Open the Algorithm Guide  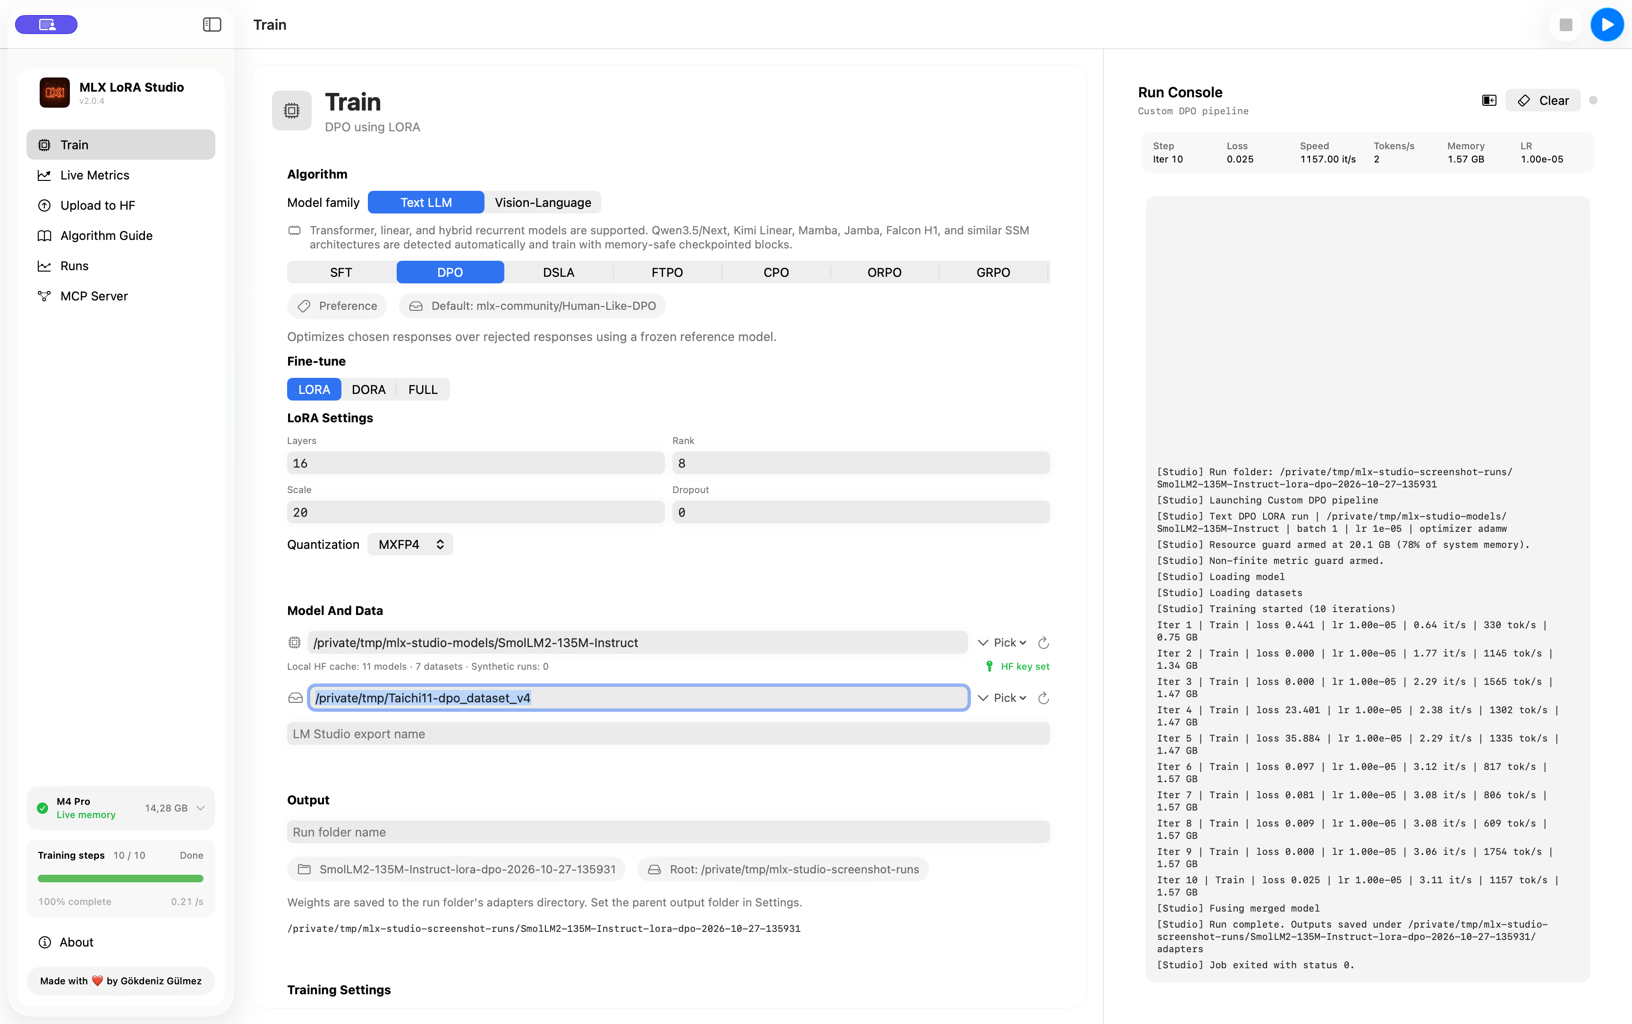pyautogui.click(x=120, y=236)
